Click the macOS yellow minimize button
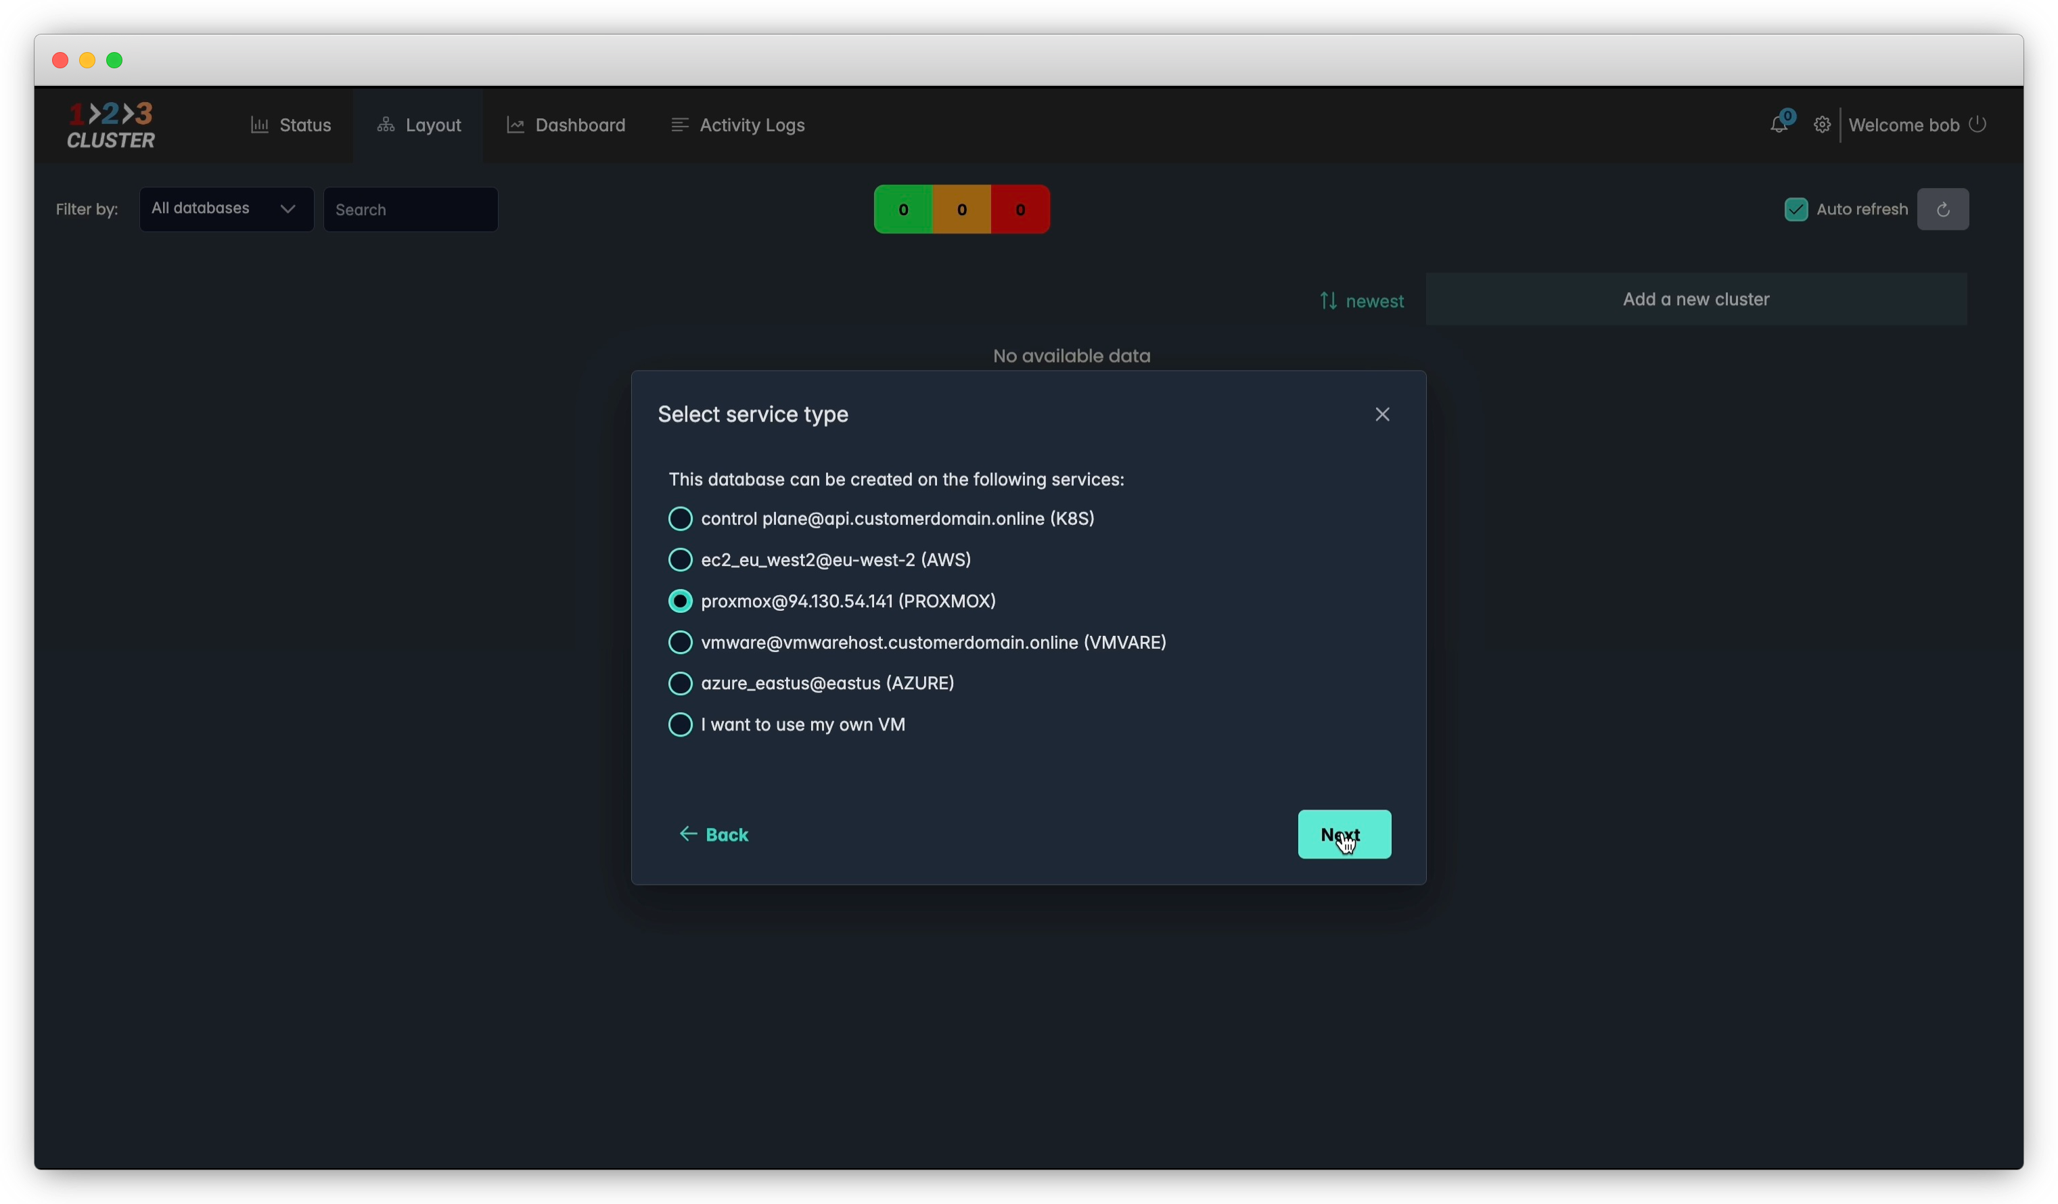This screenshot has width=2058, height=1204. (x=87, y=60)
